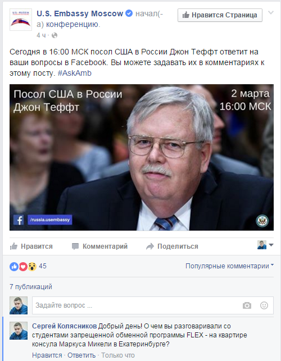Image resolution: width=281 pixels, height=361 pixels.
Task: Click the Поделиться share arrow icon
Action: (150, 246)
